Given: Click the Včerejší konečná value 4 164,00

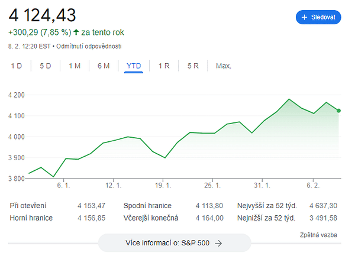Looking at the screenshot, I should pyautogui.click(x=209, y=218).
